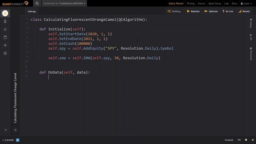
Task: Collapse the OnData method fold arrow
Action: pos(29,72)
